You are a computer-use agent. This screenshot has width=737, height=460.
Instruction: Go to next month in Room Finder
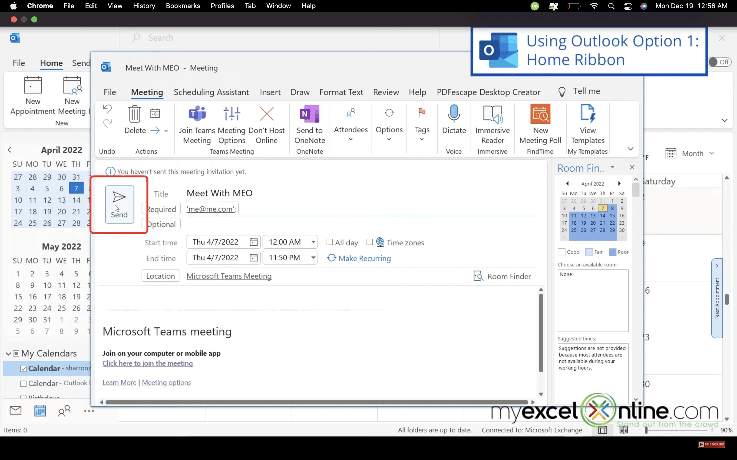(x=619, y=183)
